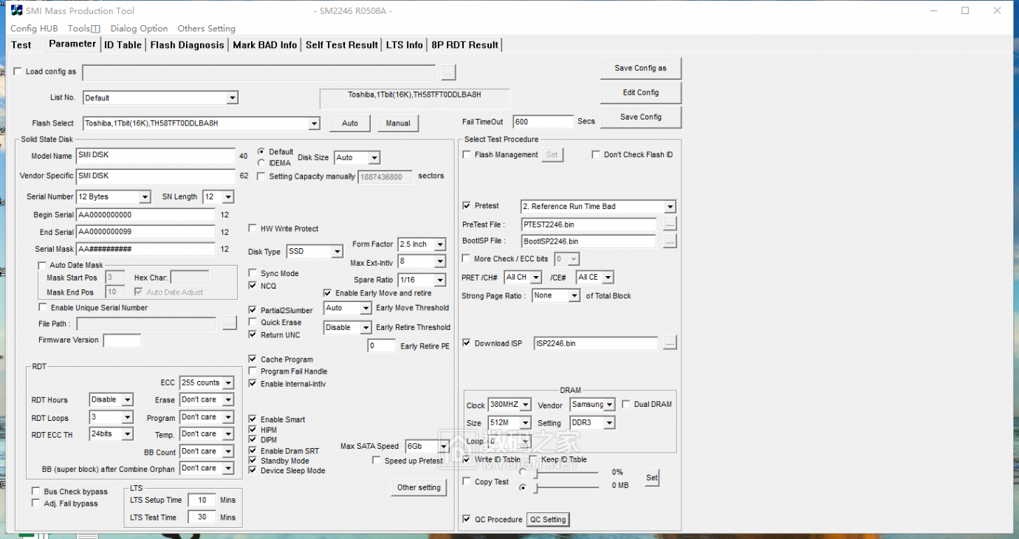Enable the HW Write Protect checkbox
This screenshot has width=1019, height=539.
[253, 229]
